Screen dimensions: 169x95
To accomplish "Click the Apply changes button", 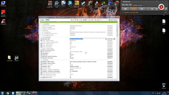I will pos(113,20).
